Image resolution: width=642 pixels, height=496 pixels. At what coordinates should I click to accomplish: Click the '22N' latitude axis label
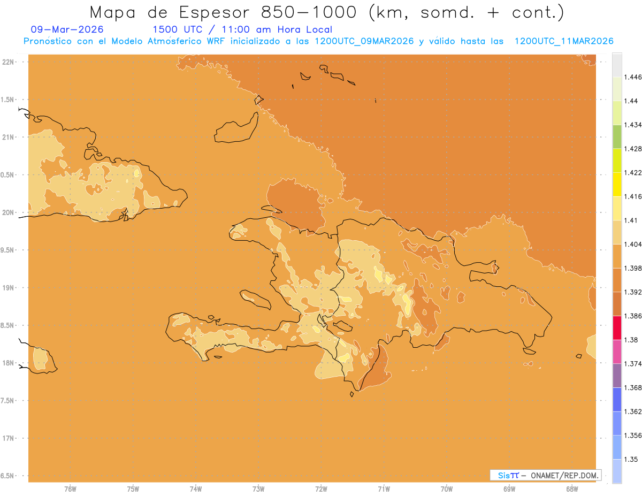click(9, 62)
